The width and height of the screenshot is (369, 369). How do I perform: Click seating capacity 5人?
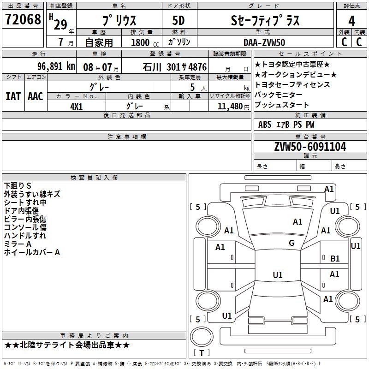pyautogui.click(x=198, y=88)
